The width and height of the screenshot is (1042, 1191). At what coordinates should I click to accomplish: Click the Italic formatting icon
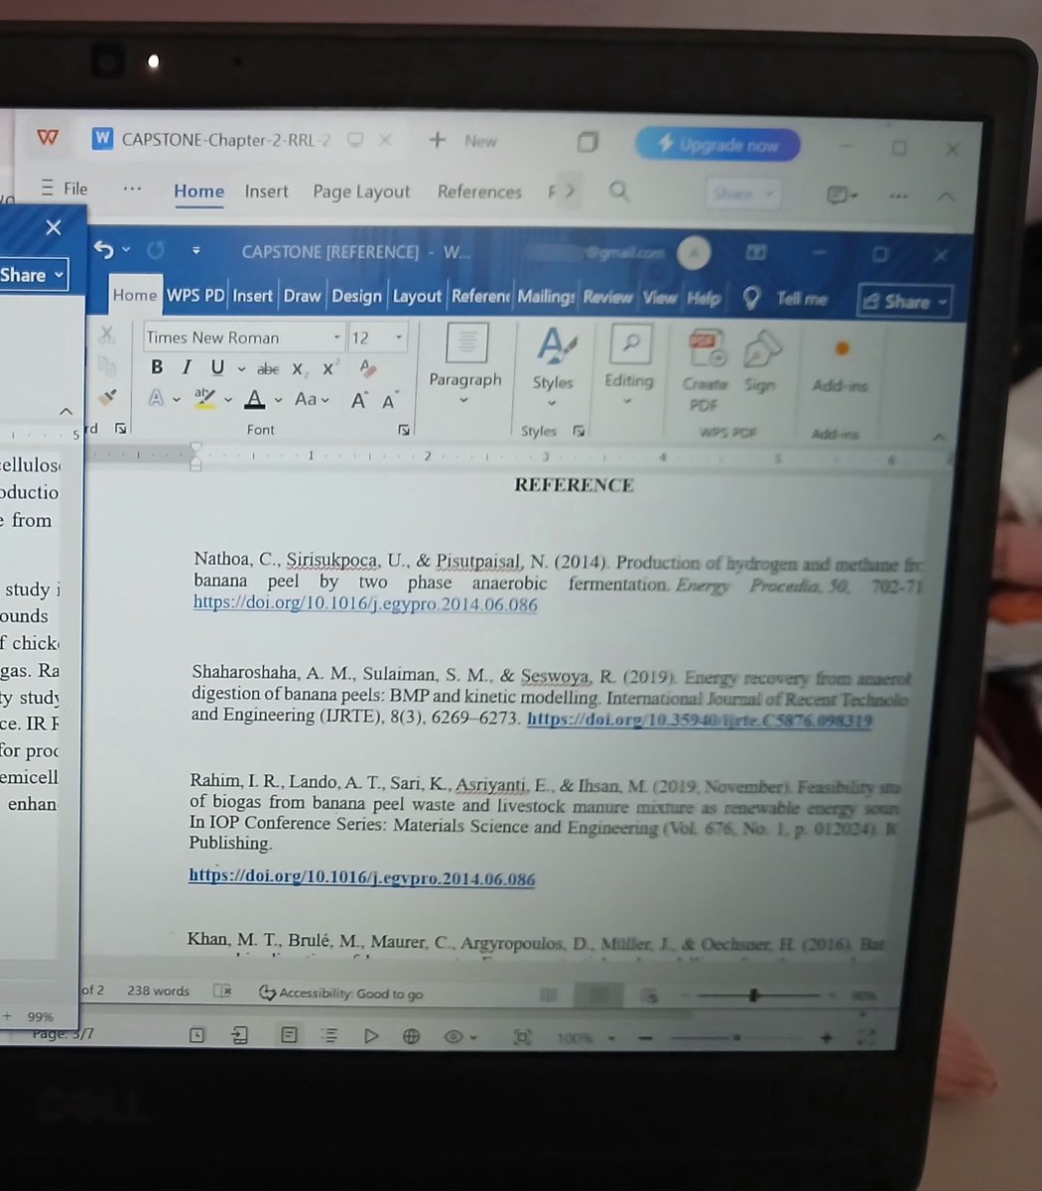tap(187, 367)
